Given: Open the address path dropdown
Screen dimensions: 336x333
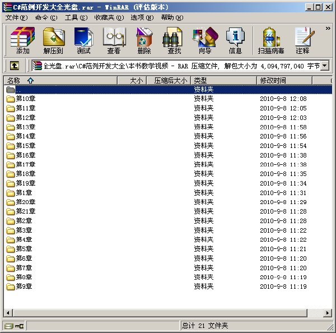Looking at the screenshot, I should coord(325,66).
